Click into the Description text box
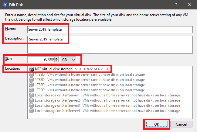The height and width of the screenshot is (132, 197). 110,44
